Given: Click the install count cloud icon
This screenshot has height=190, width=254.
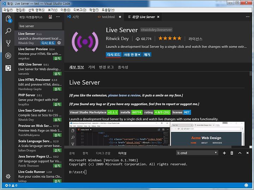Looking at the screenshot, I should (138, 39).
